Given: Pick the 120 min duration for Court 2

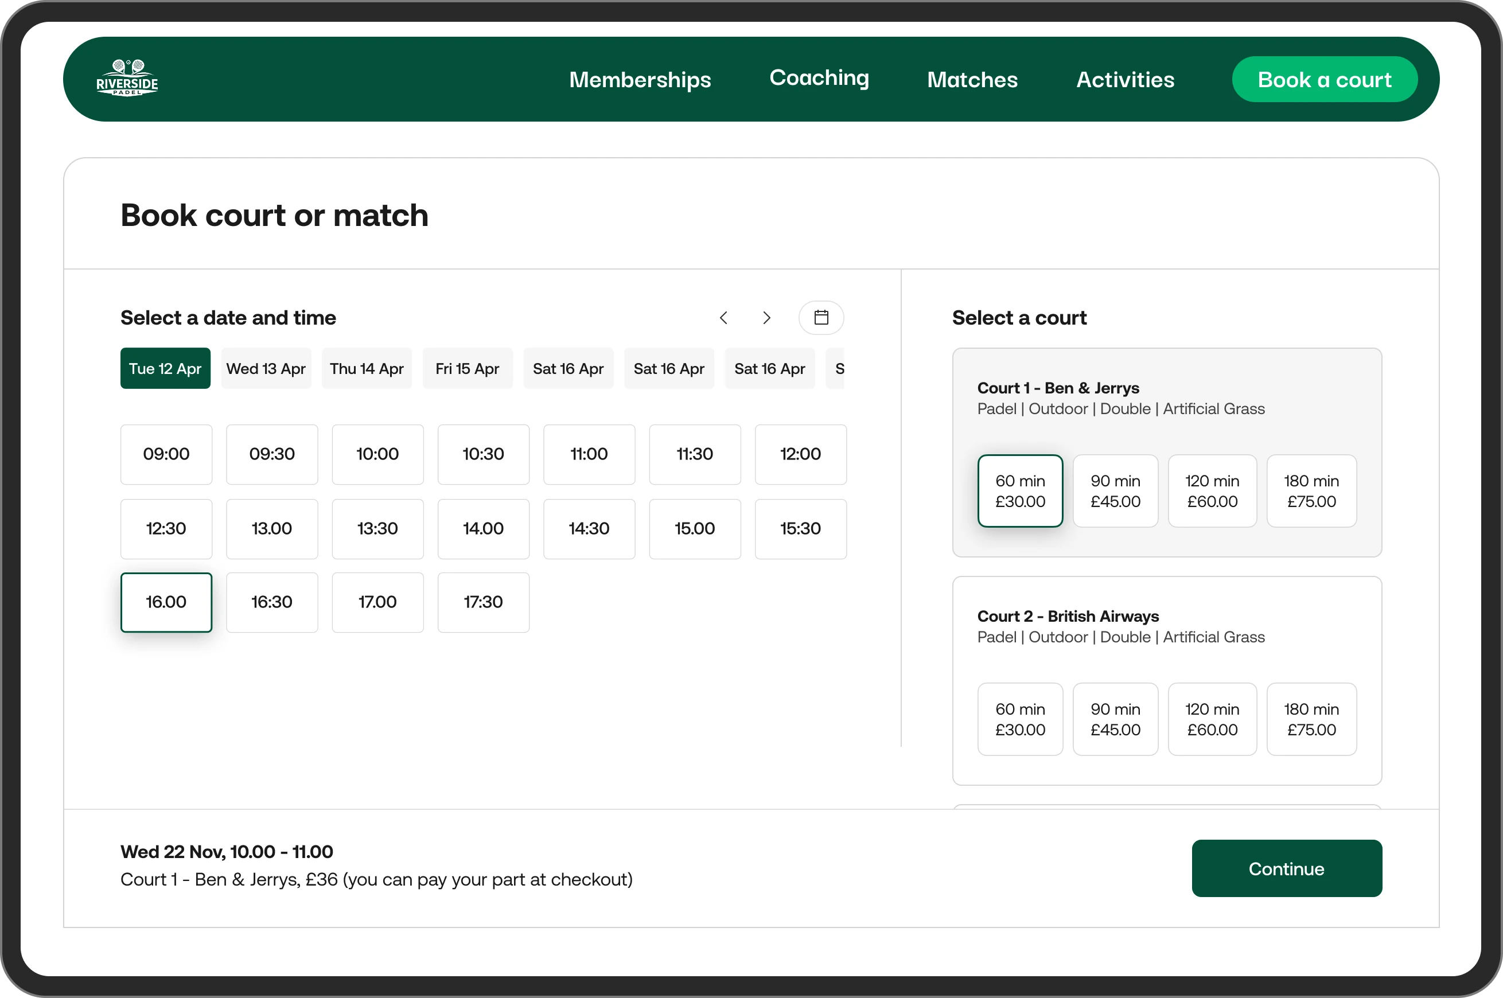Looking at the screenshot, I should click(1212, 719).
